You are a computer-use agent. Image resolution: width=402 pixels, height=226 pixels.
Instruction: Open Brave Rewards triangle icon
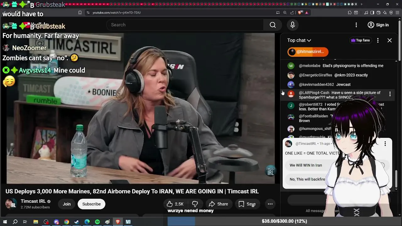[307, 13]
